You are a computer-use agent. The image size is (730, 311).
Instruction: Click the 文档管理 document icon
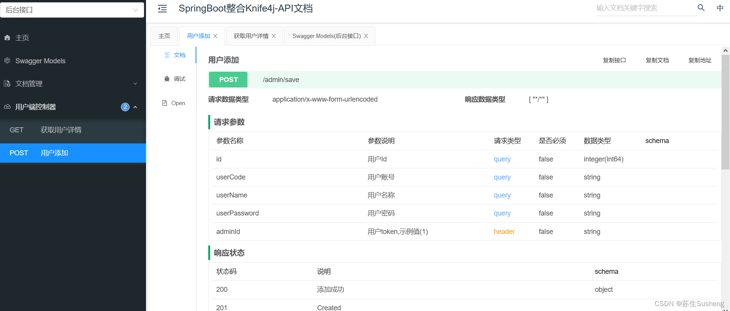pos(7,84)
